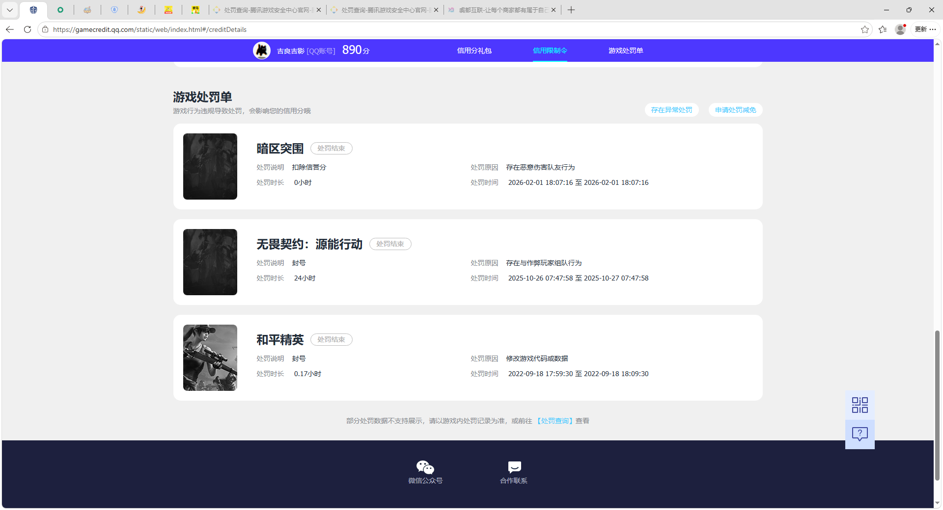This screenshot has height=510, width=943.
Task: Go to 信用限制令 section
Action: [550, 51]
